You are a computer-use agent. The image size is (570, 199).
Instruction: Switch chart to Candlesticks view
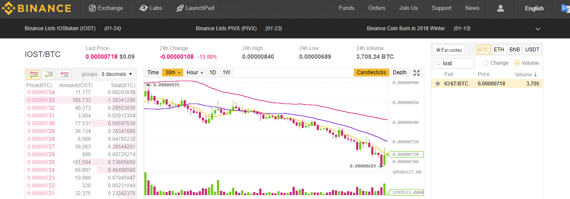(x=372, y=73)
